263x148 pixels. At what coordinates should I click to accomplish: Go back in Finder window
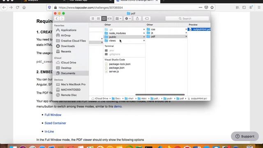pos(57,18)
